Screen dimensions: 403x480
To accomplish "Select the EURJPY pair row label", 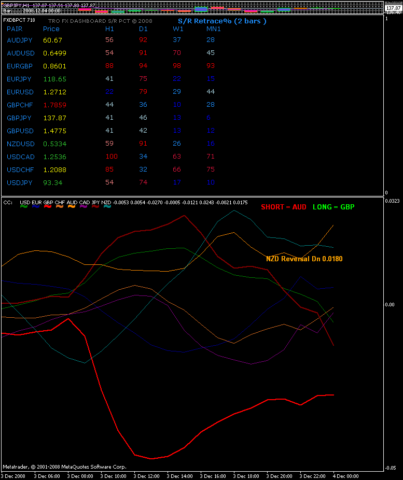I will 19,79.
